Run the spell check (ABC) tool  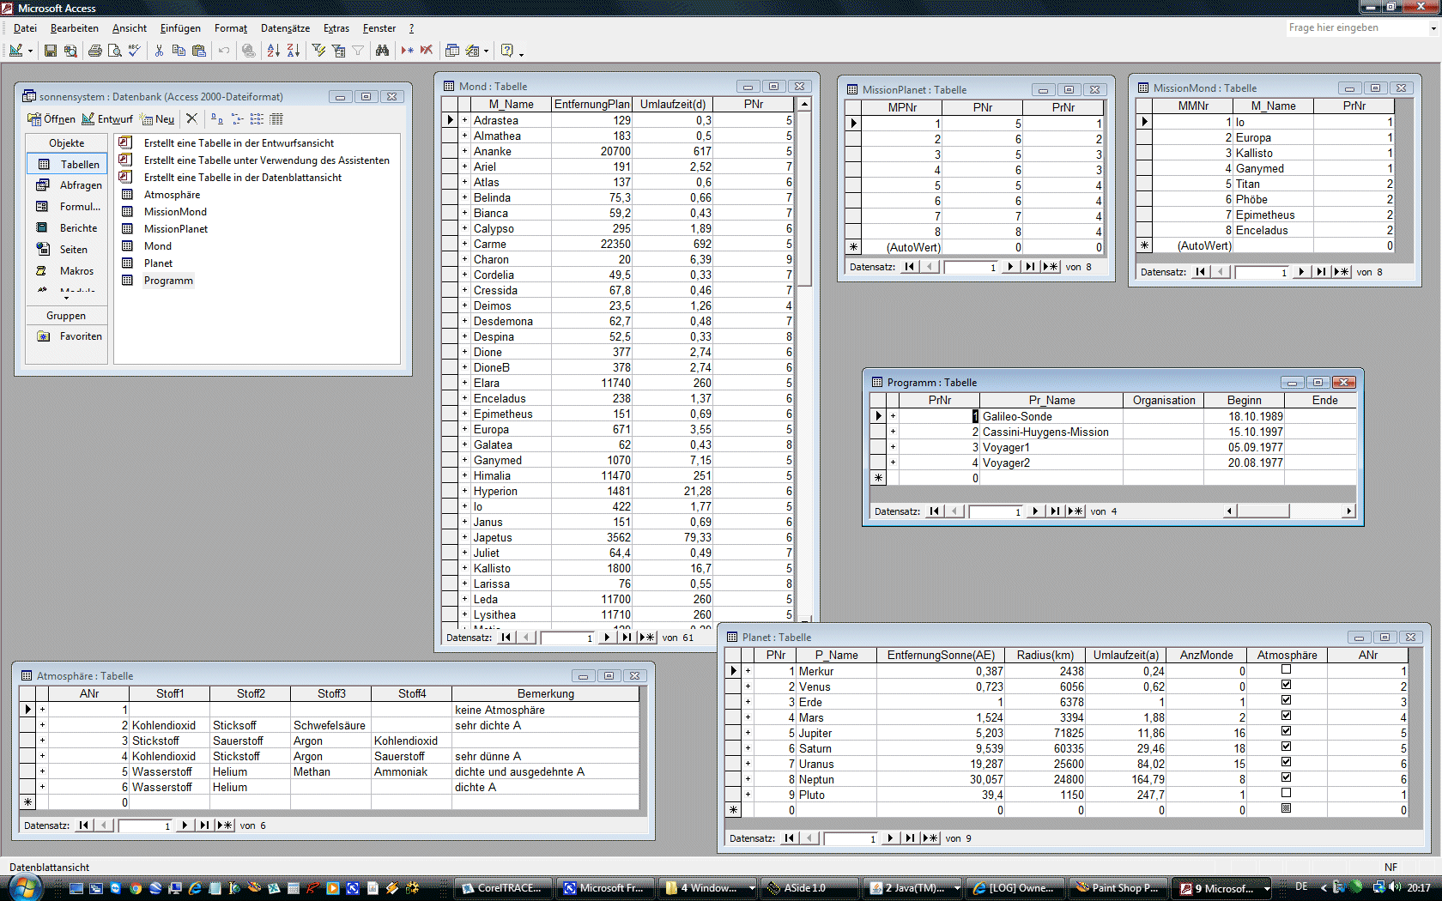click(x=134, y=51)
